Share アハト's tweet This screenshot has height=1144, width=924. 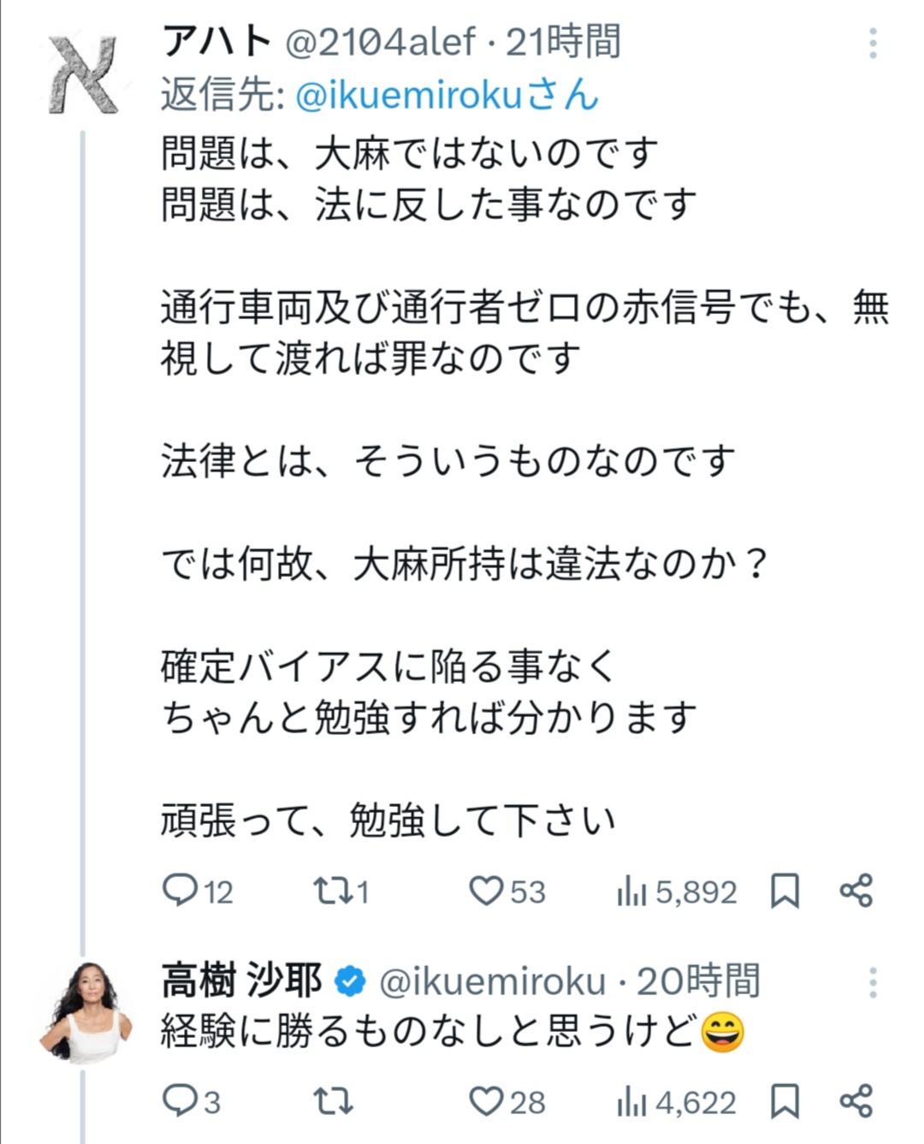point(856,891)
